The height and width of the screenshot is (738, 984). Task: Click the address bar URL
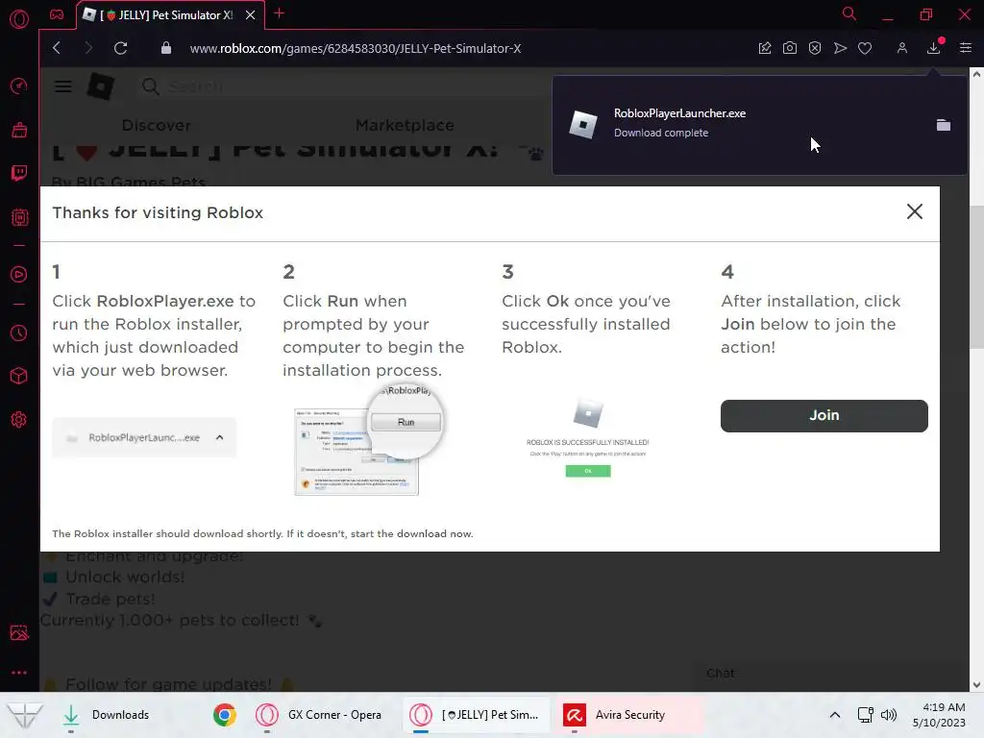(356, 48)
